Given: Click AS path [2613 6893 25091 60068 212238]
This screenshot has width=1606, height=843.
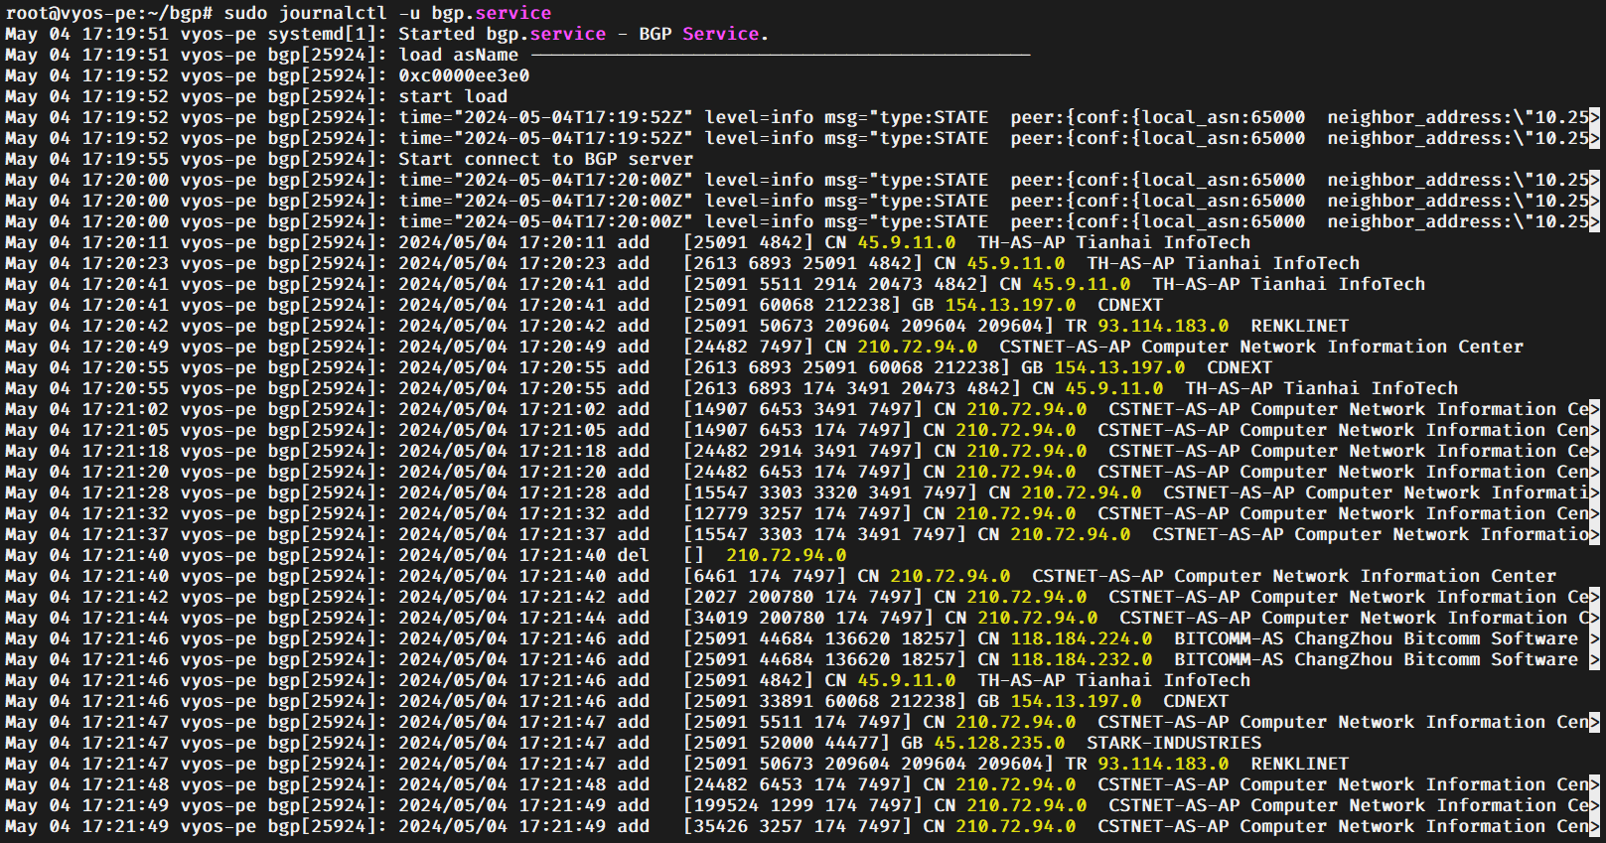Looking at the screenshot, I should (x=847, y=367).
